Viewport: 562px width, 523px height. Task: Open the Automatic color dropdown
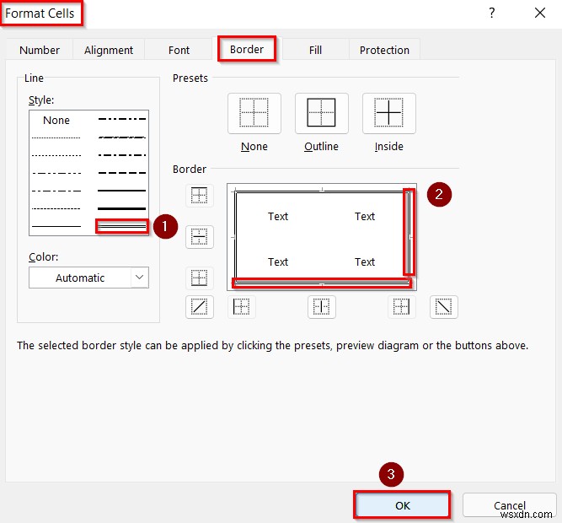(x=88, y=278)
